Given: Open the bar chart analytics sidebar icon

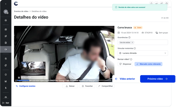Looking at the screenshot, I should pyautogui.click(x=6, y=81).
